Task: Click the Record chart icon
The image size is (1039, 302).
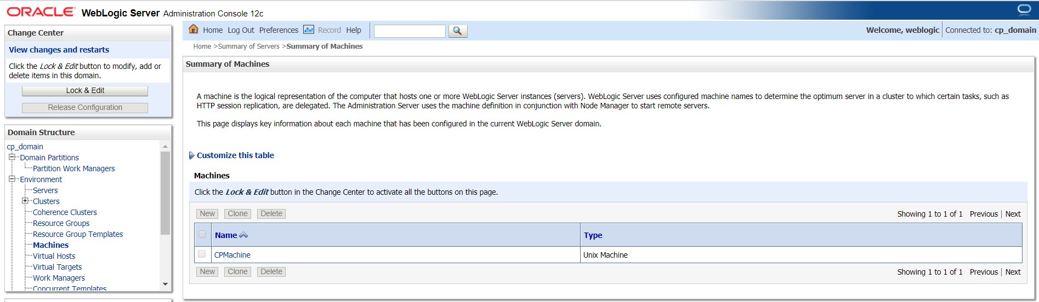Action: pos(309,30)
